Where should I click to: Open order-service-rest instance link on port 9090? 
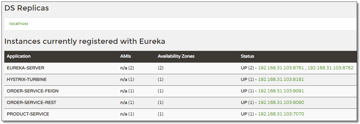pyautogui.click(x=281, y=102)
